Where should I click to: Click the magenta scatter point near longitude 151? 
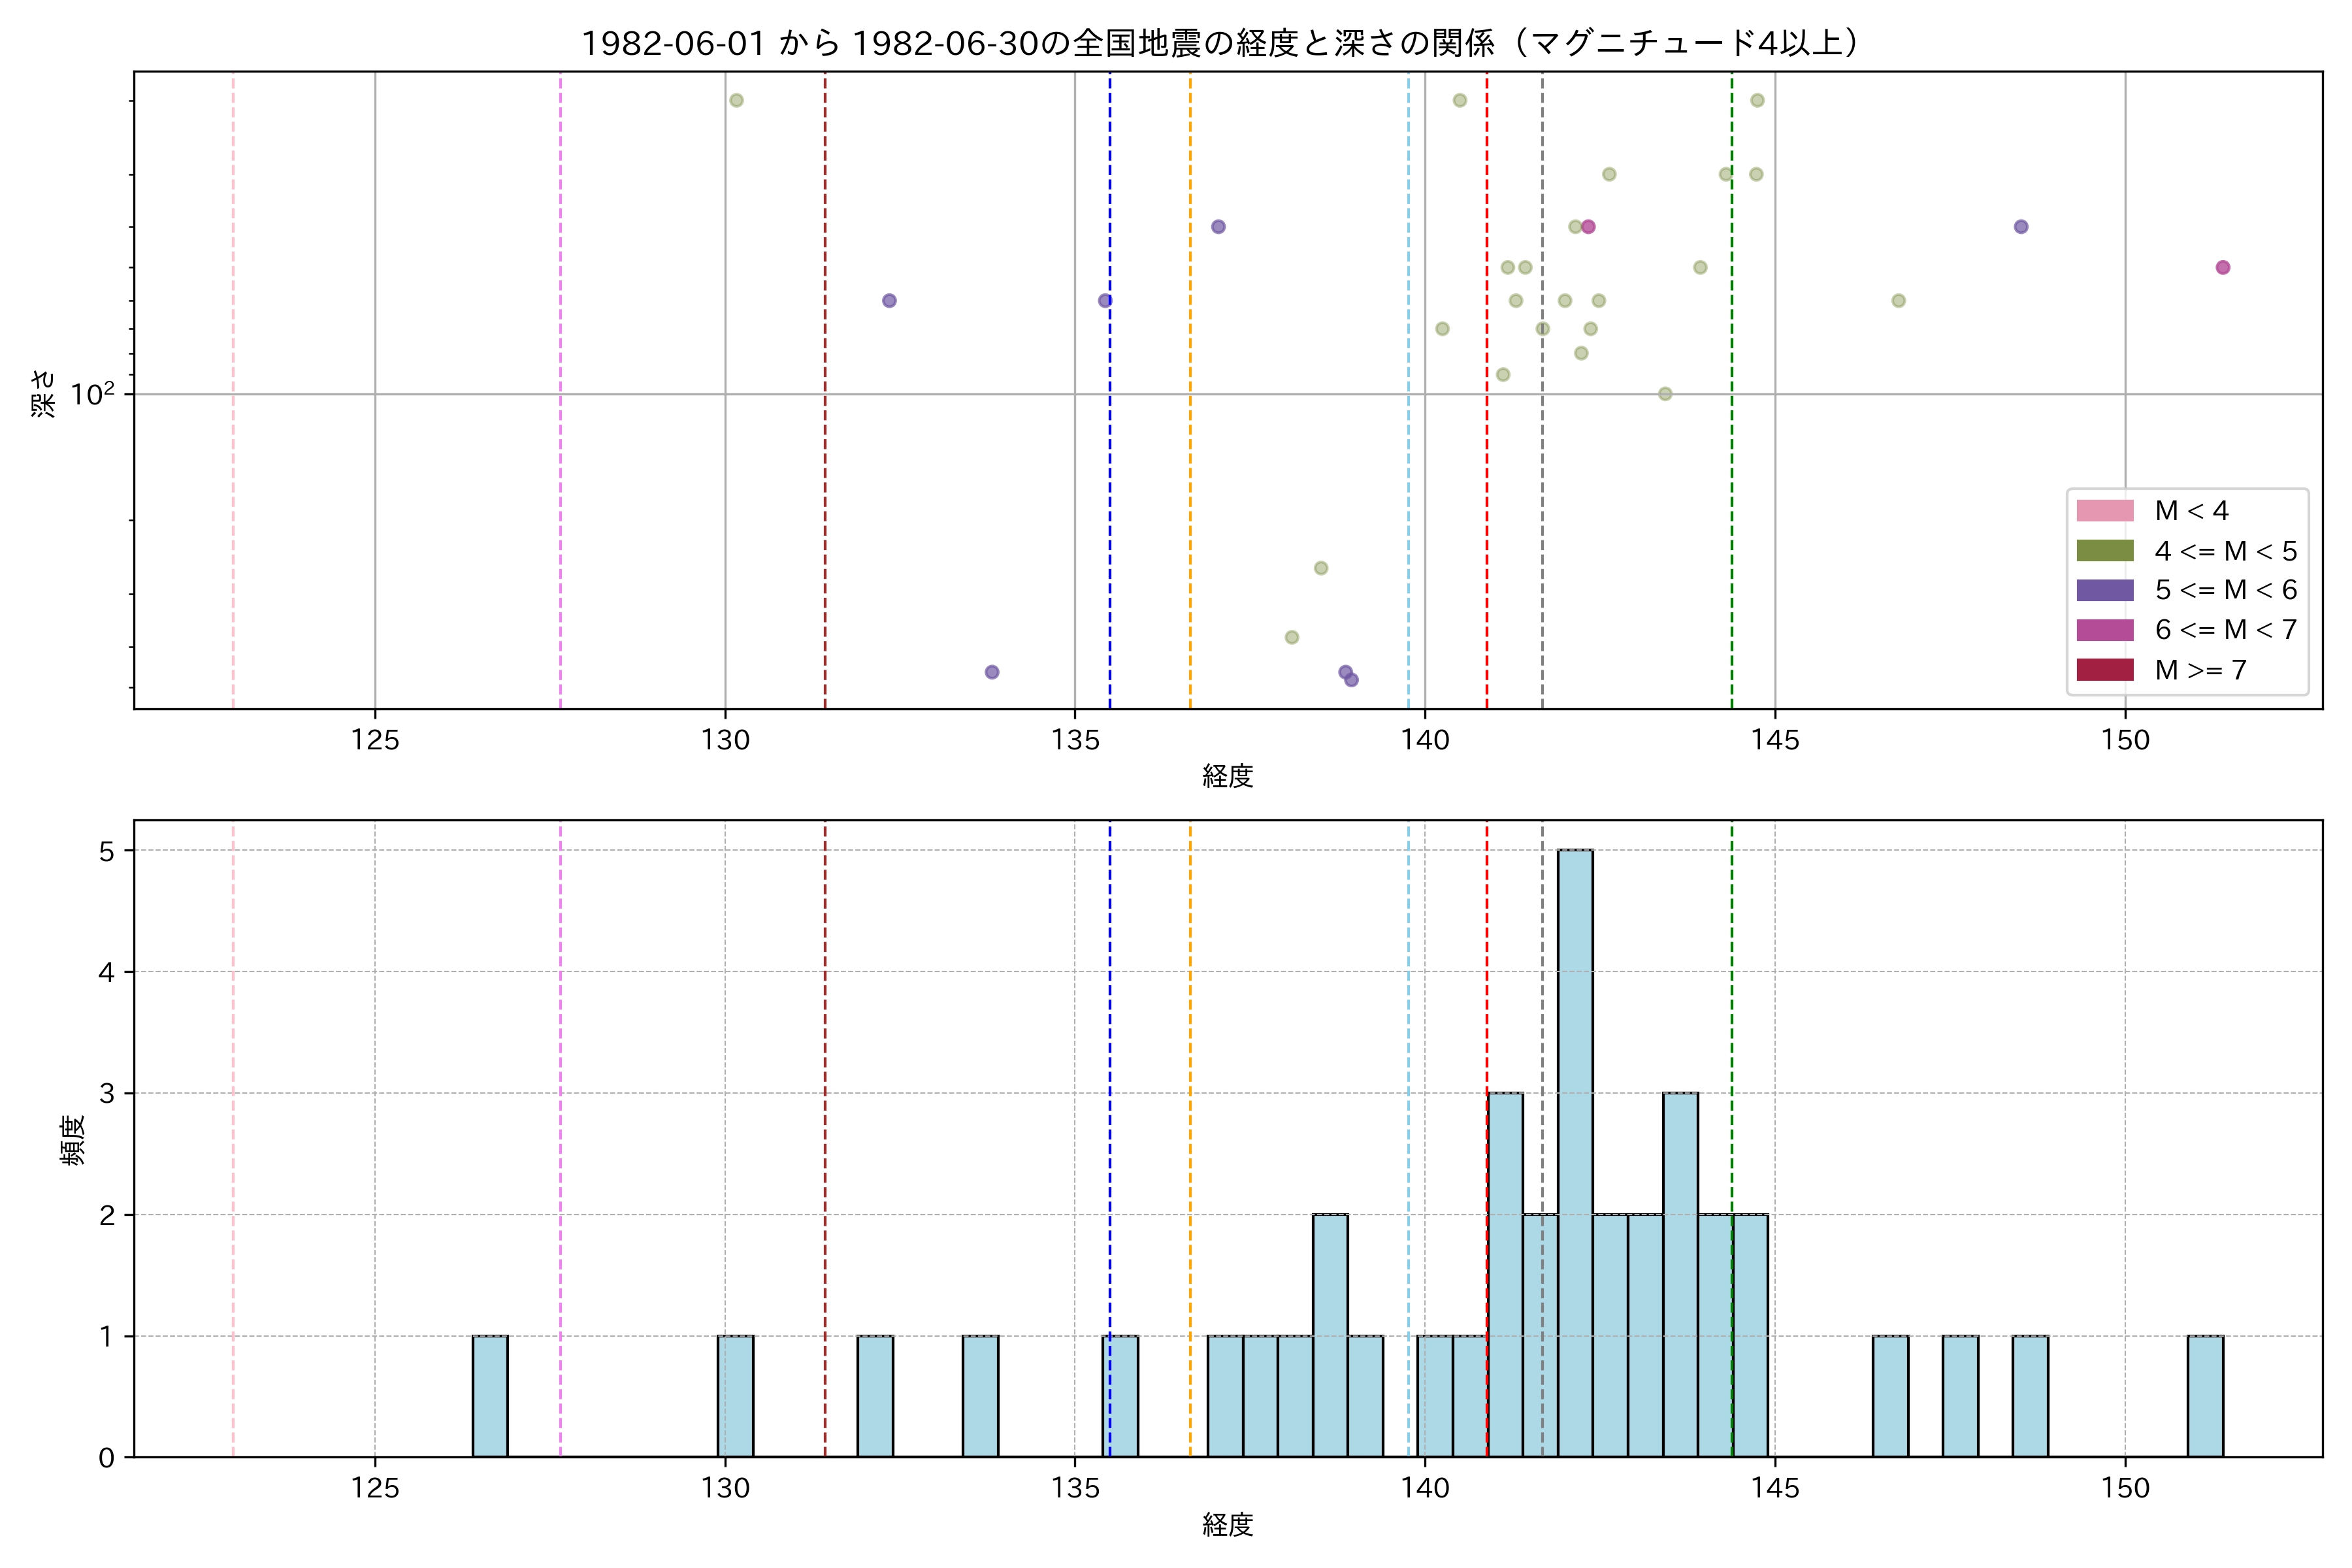coord(2222,267)
